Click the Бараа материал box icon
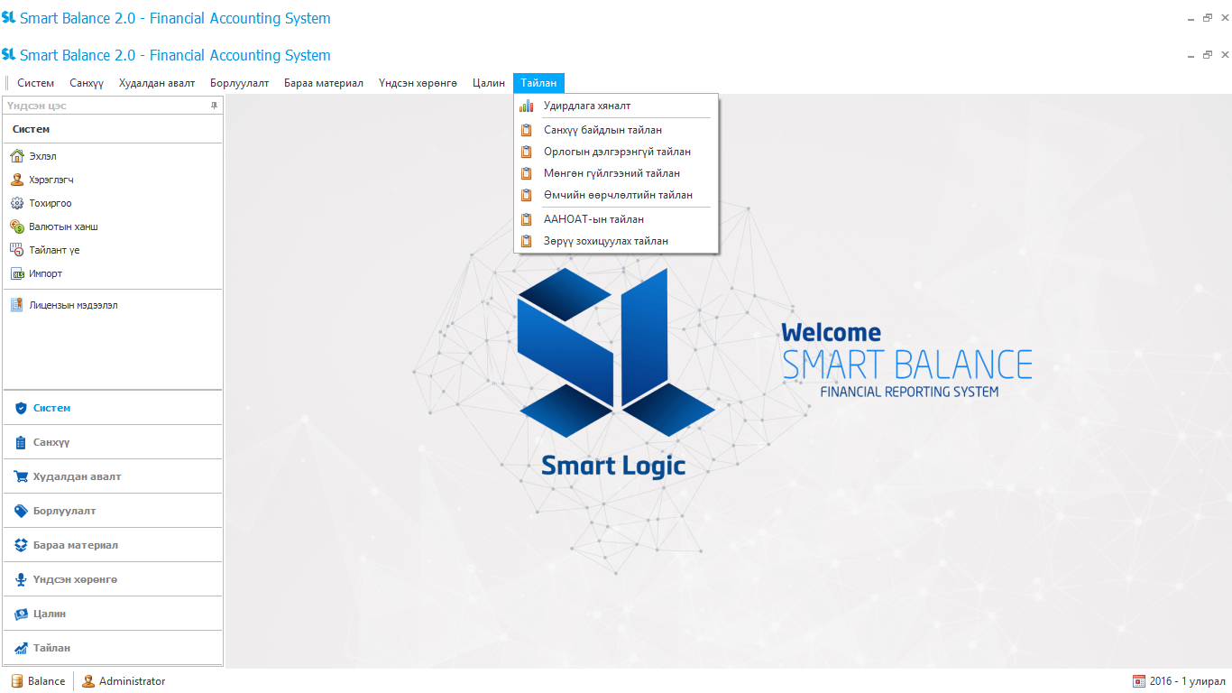Screen dimensions: 1232x693 coord(21,545)
